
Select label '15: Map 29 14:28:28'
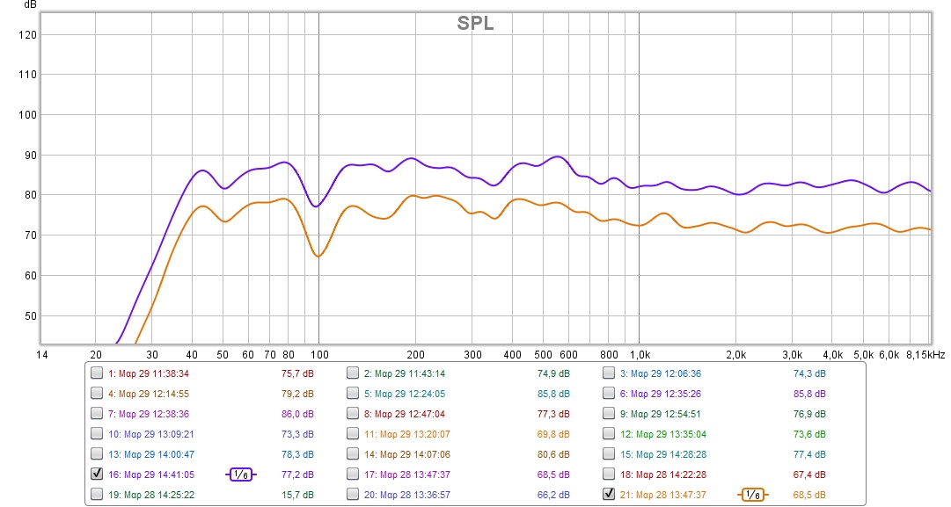coord(663,454)
